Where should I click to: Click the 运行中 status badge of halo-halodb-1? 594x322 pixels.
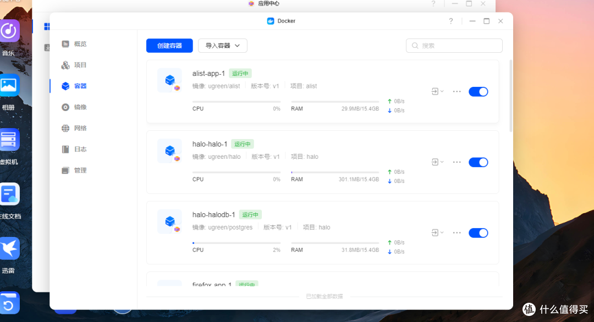(250, 215)
